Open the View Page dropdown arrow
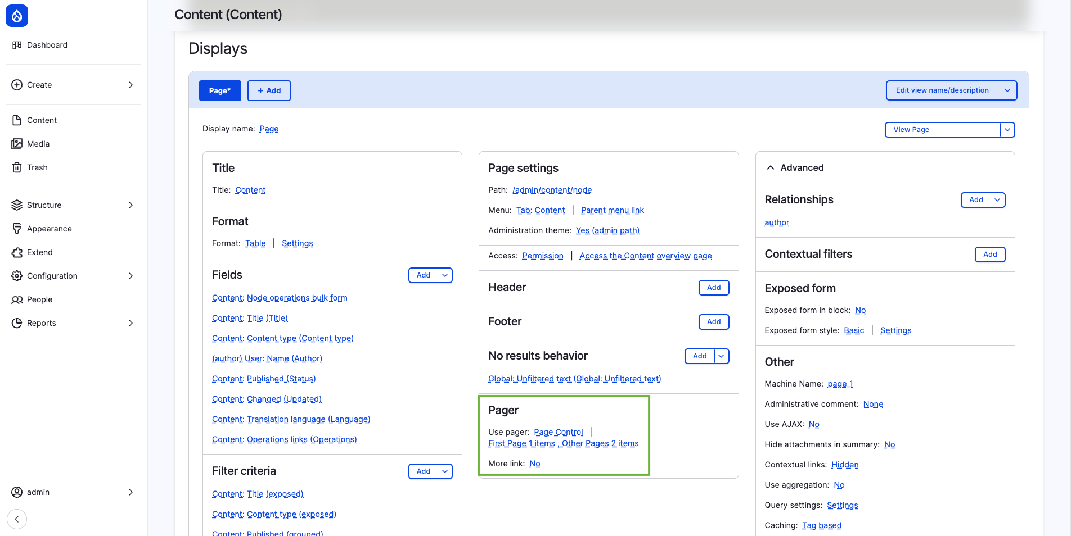Image resolution: width=1071 pixels, height=536 pixels. [x=1007, y=130]
